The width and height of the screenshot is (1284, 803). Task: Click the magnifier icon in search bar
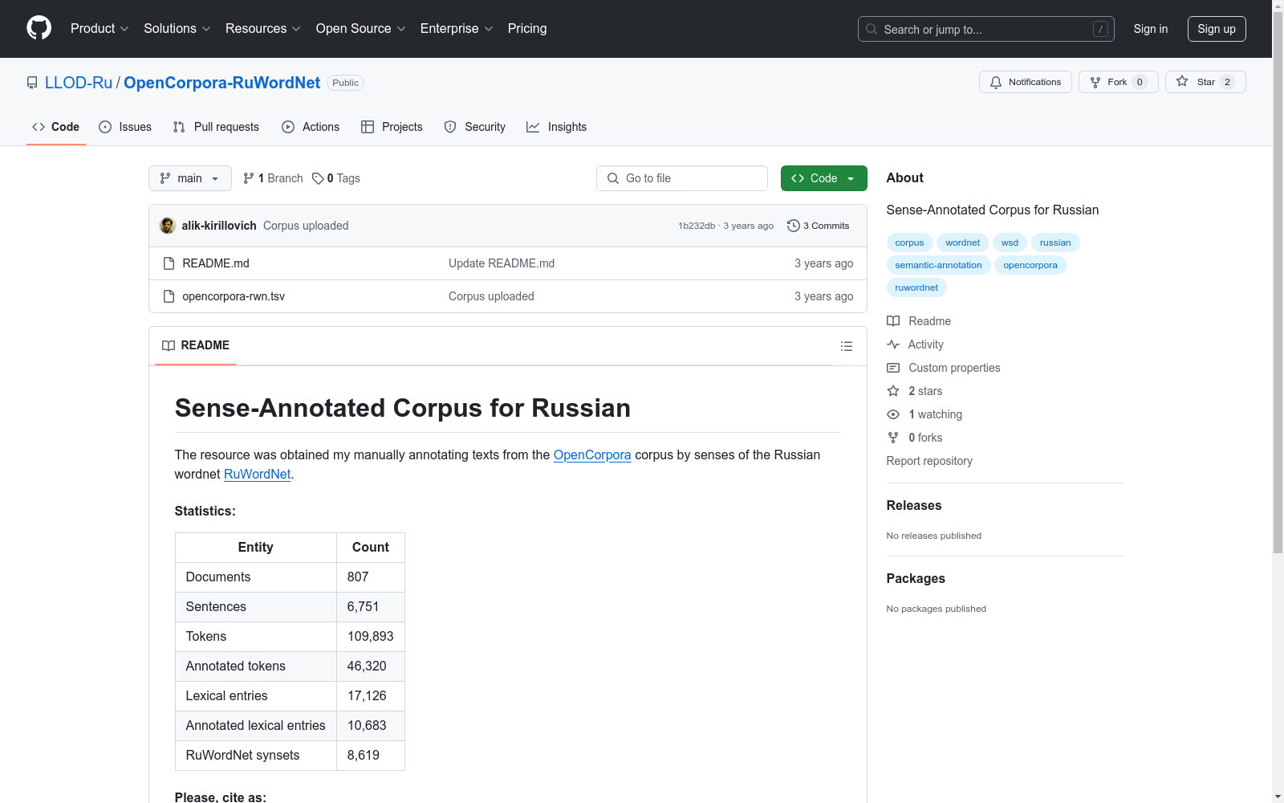pos(872,29)
